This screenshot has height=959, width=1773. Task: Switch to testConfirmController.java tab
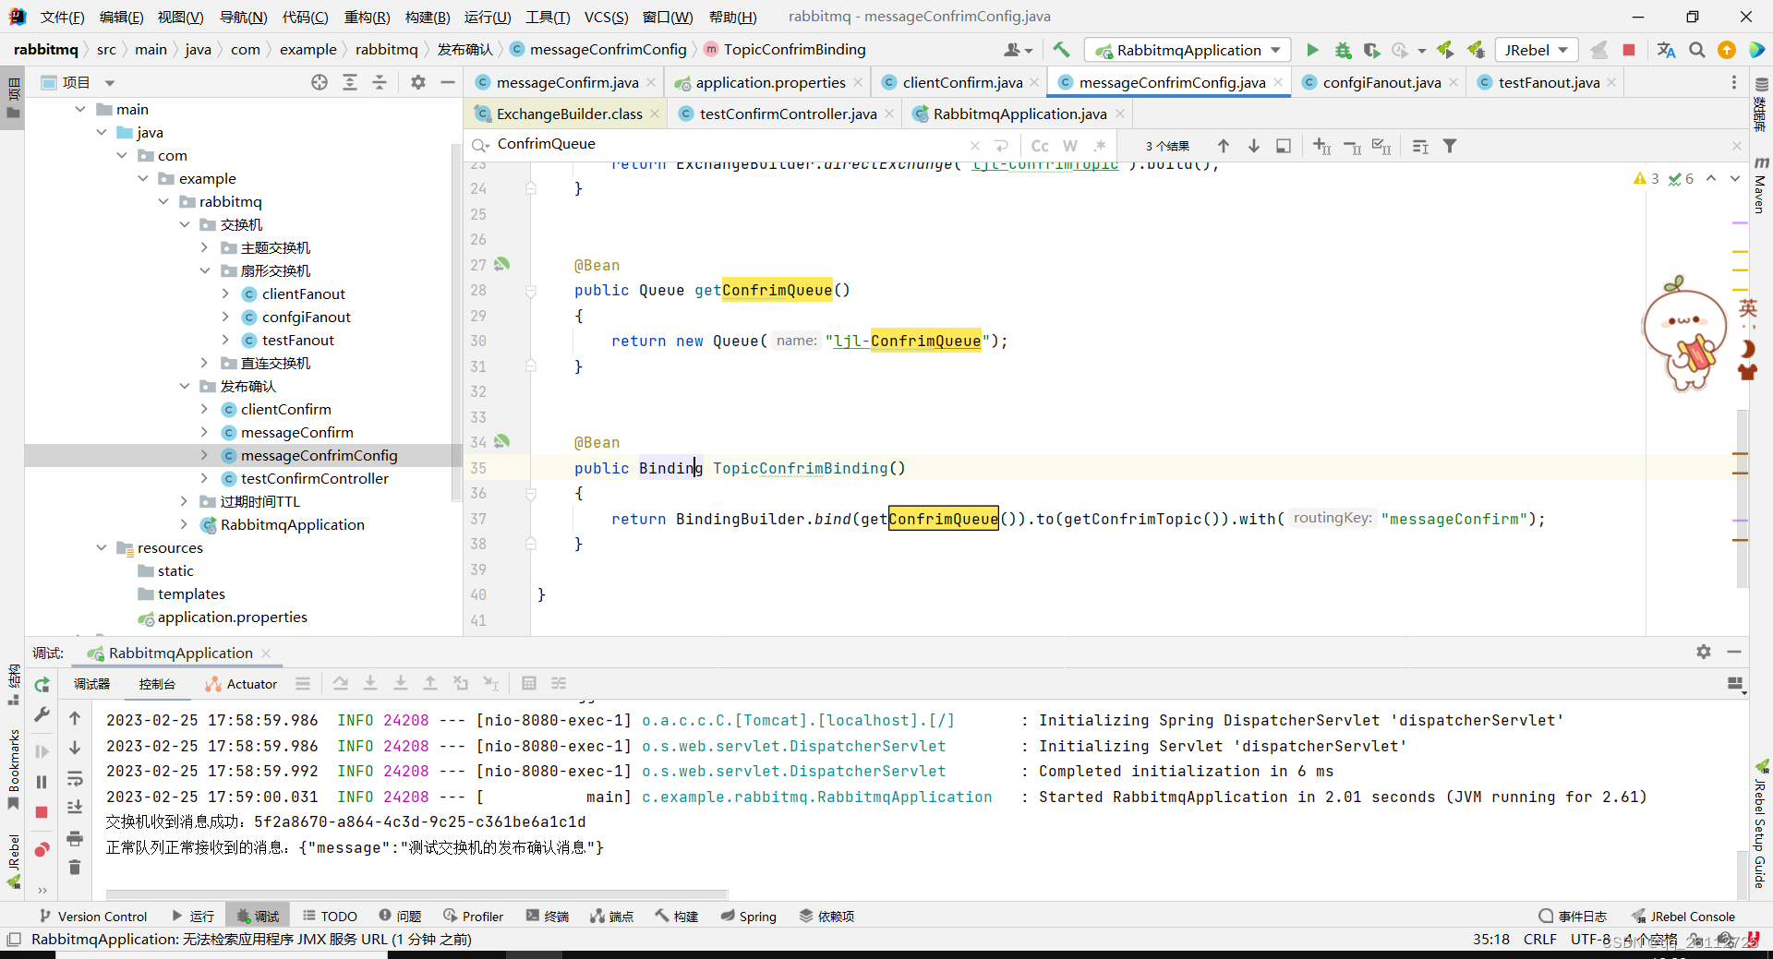pos(787,114)
